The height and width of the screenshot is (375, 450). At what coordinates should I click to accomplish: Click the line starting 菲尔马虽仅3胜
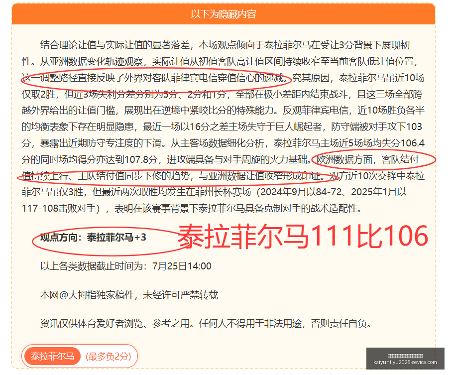click(x=214, y=192)
